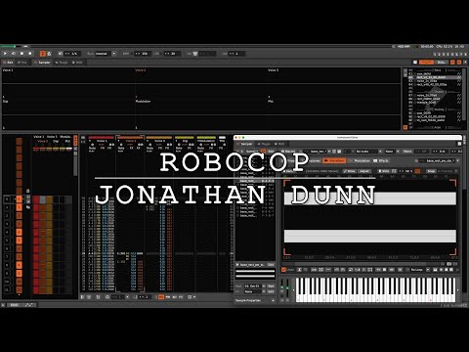Click the waveform display's top white band
The image size is (469, 352).
(x=370, y=198)
